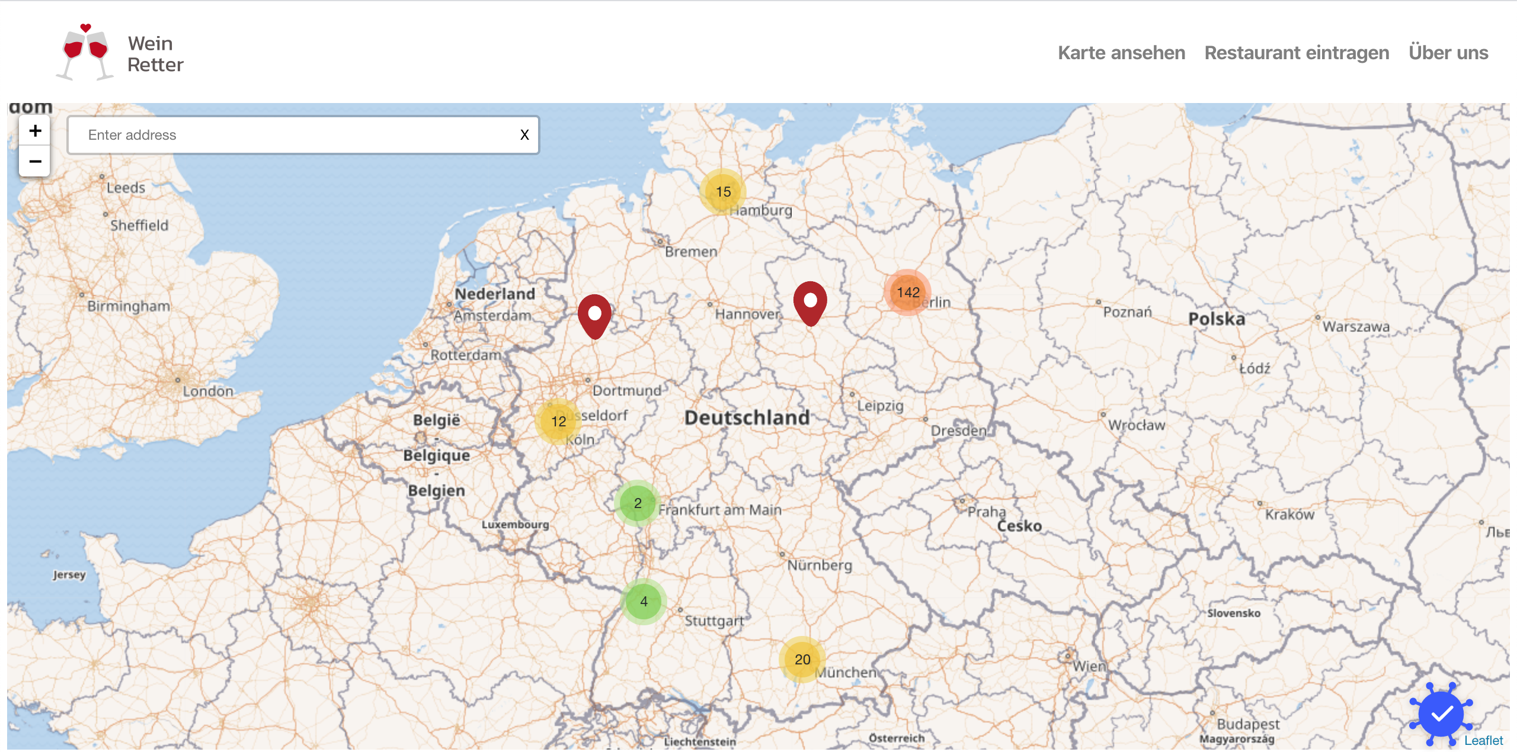Screen dimensions: 1517x752
Task: Click the Wein Retter site title text
Action: [x=155, y=54]
